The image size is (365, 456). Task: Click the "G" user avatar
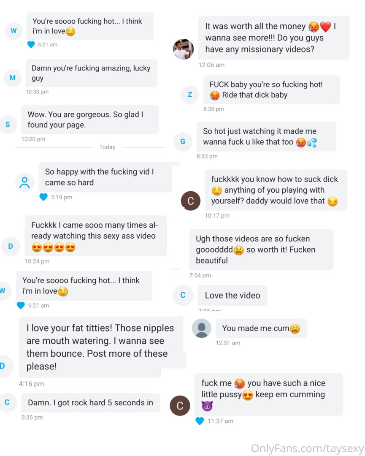pos(183,141)
